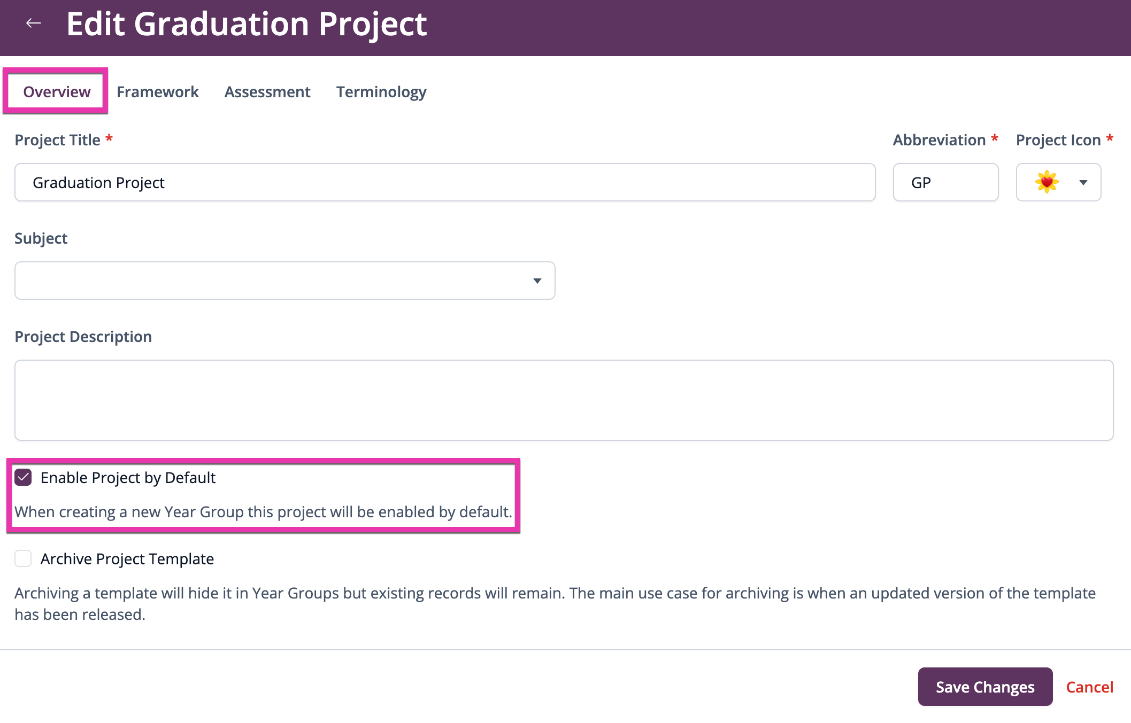Select the Overview tab

(x=57, y=92)
